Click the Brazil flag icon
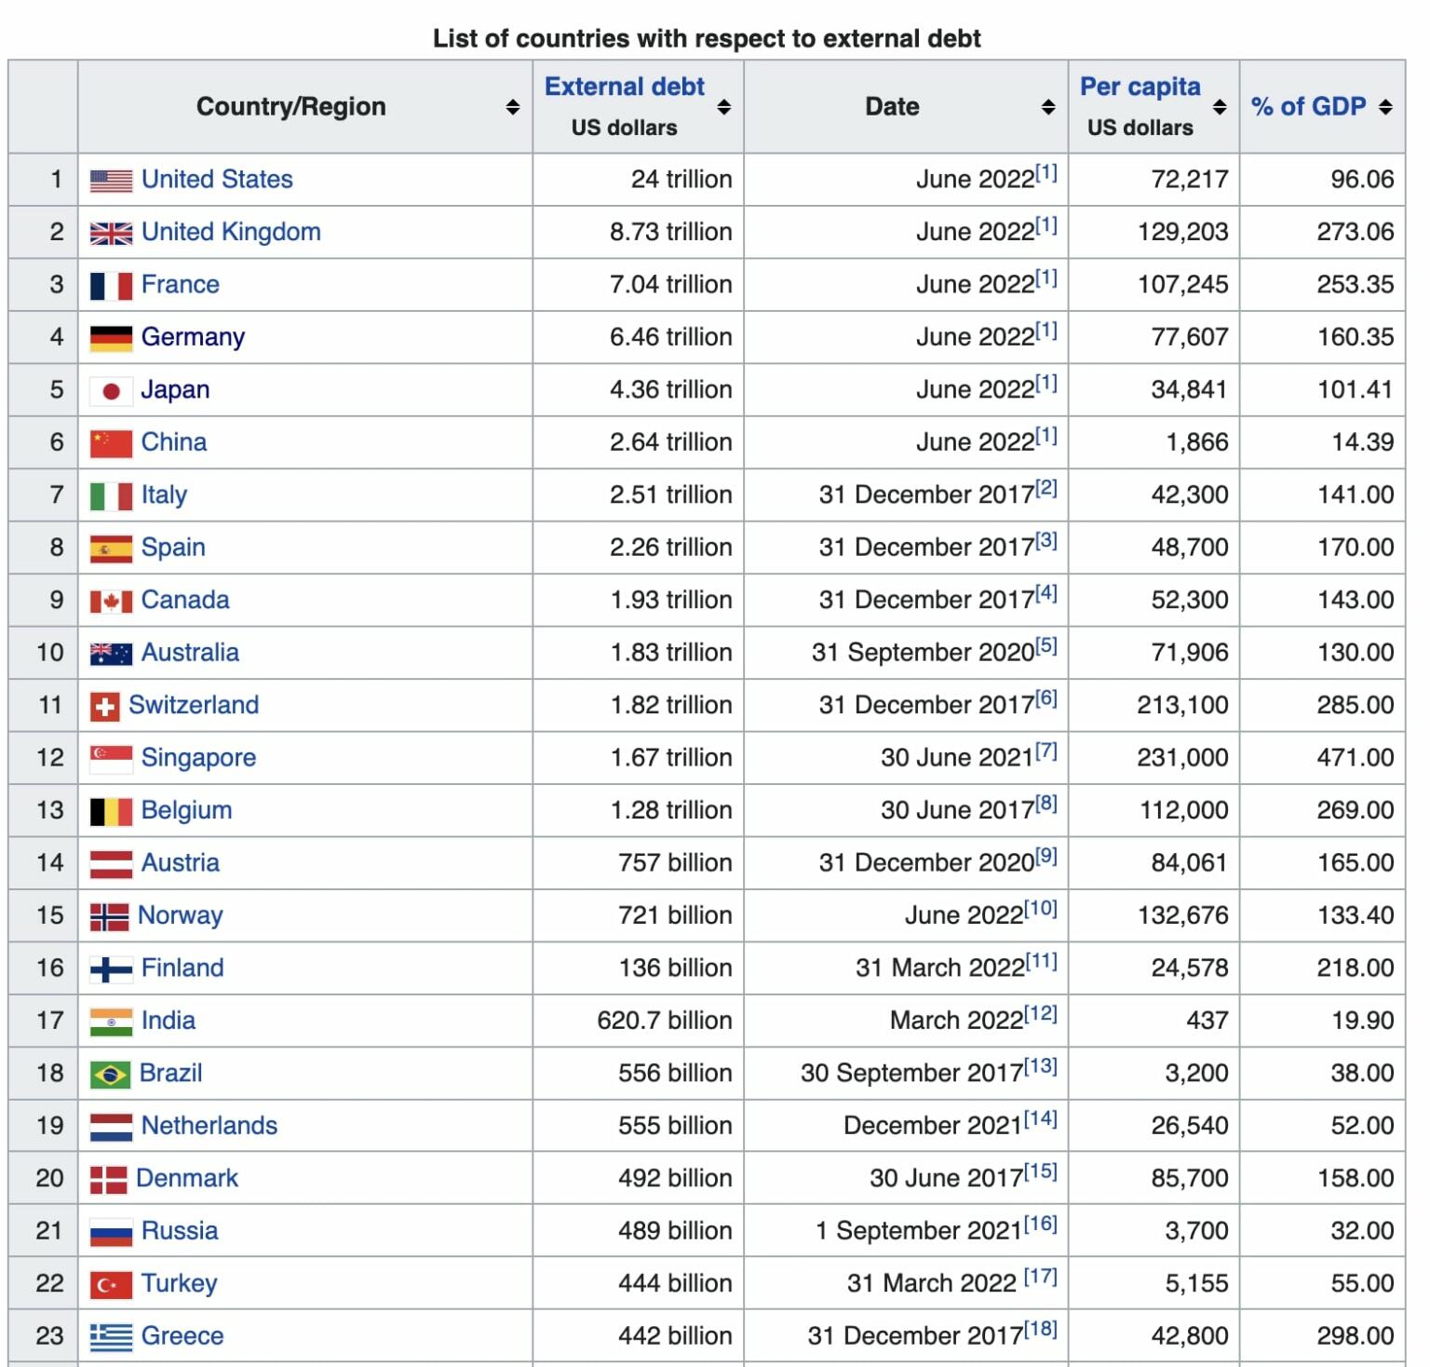The height and width of the screenshot is (1367, 1430). pyautogui.click(x=110, y=1075)
